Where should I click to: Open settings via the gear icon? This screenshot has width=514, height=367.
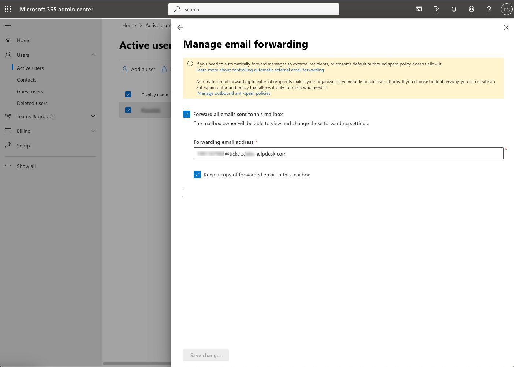click(471, 9)
